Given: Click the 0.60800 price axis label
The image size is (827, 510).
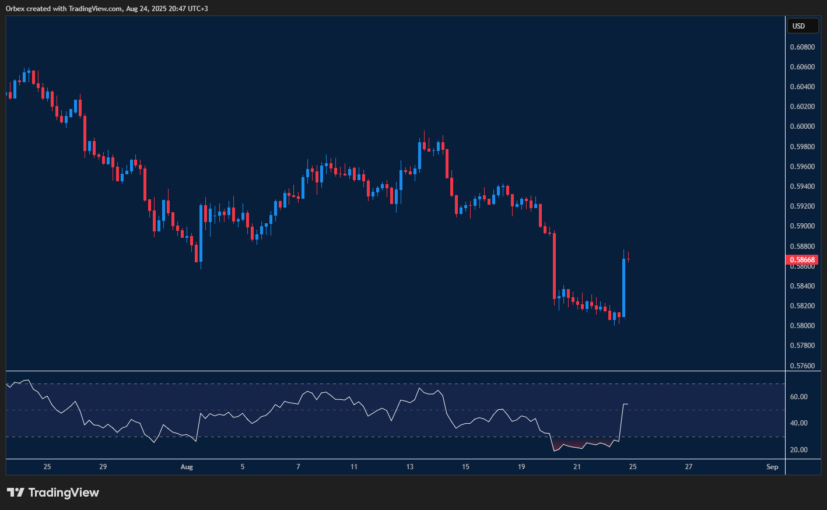Looking at the screenshot, I should (x=802, y=47).
